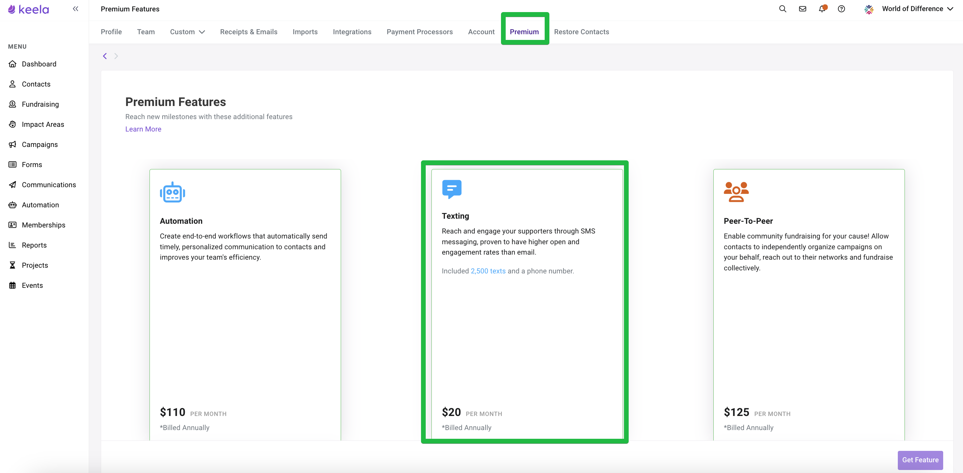Click the Memberships card icon
This screenshot has width=963, height=473.
pyautogui.click(x=12, y=225)
